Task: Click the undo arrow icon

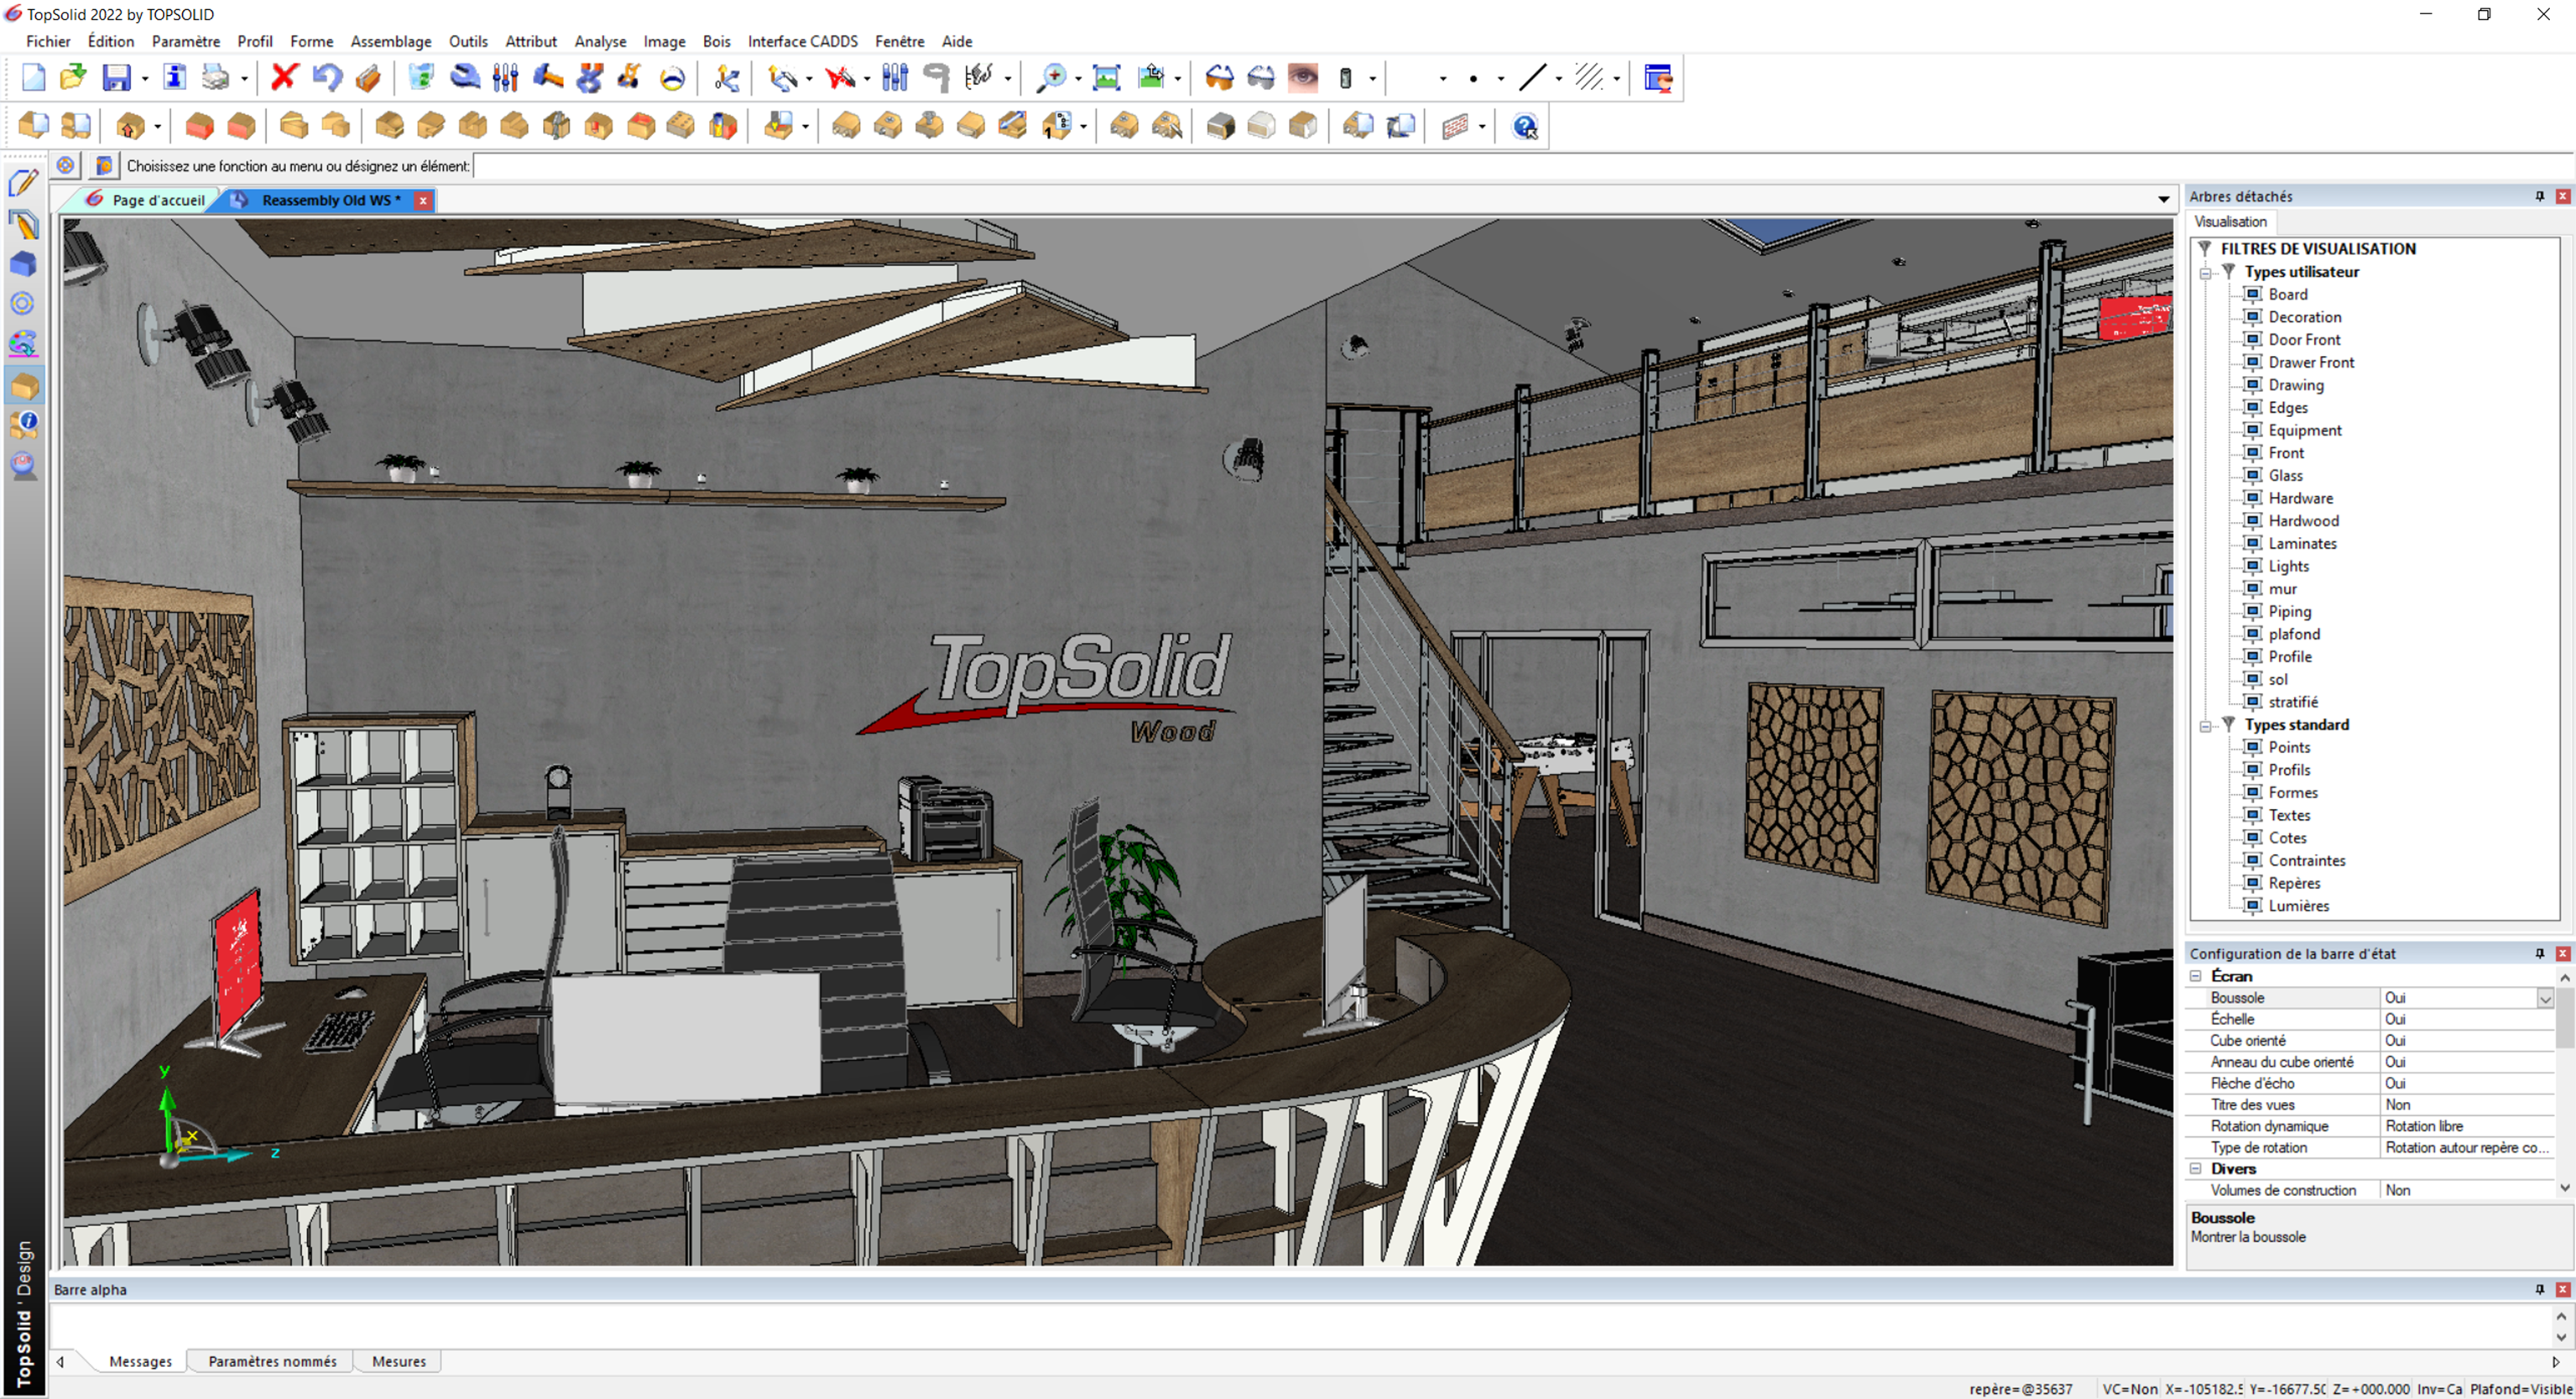Action: click(327, 77)
